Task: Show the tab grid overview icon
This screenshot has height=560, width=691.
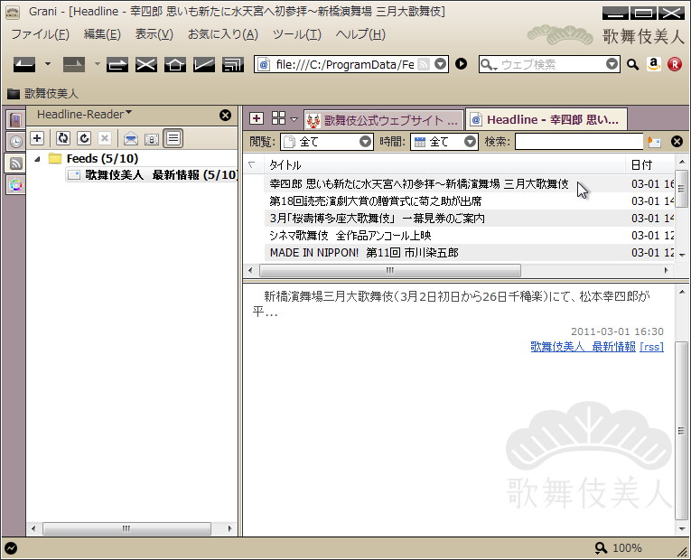Action: click(x=278, y=117)
